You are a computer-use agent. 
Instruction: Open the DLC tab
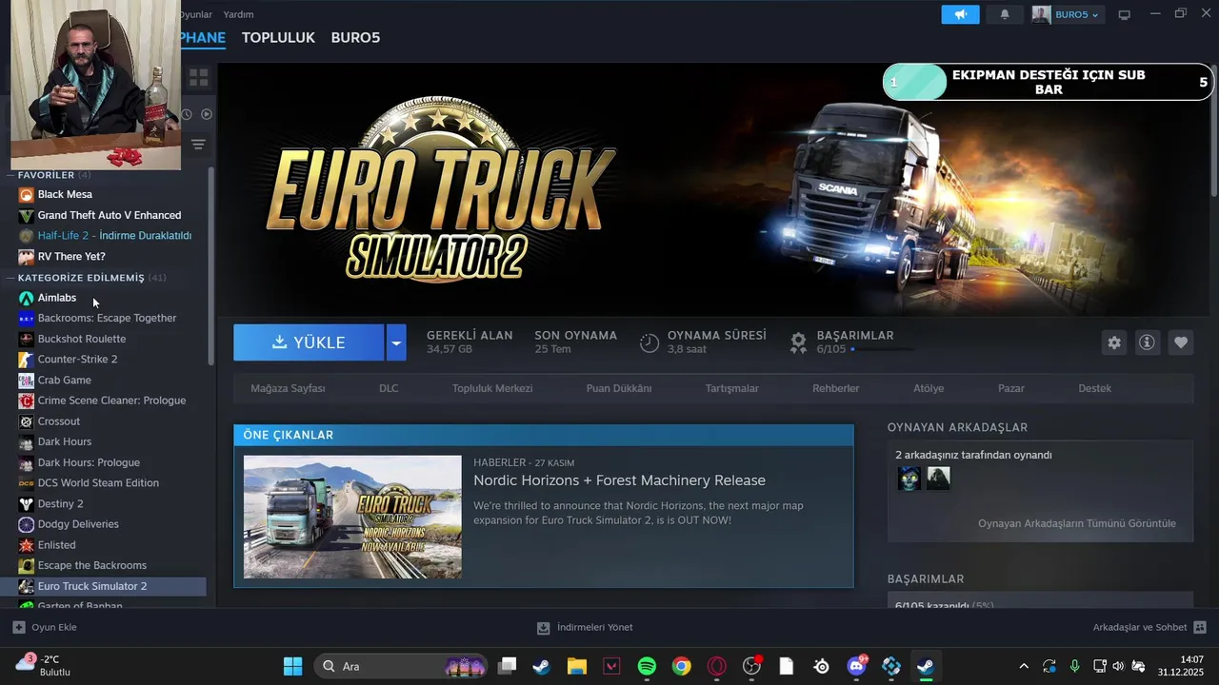[389, 388]
